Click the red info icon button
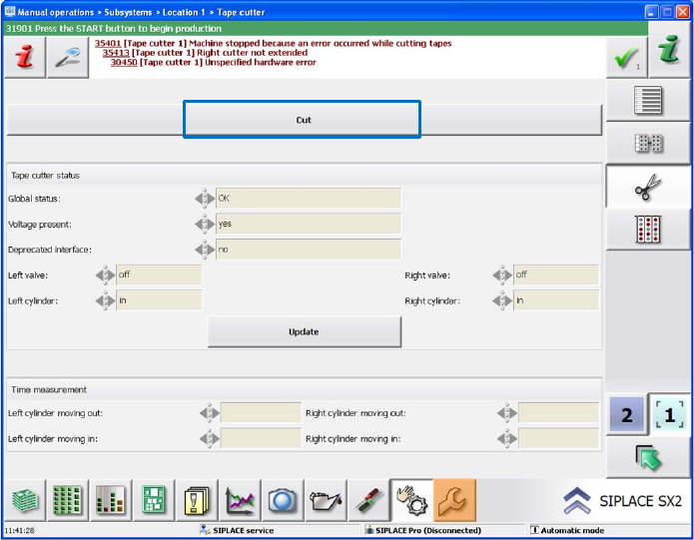This screenshot has height=540, width=694. (24, 59)
